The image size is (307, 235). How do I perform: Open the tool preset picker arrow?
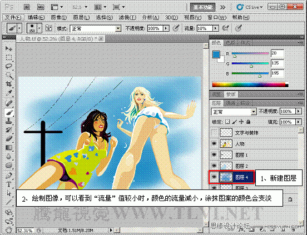19,28
